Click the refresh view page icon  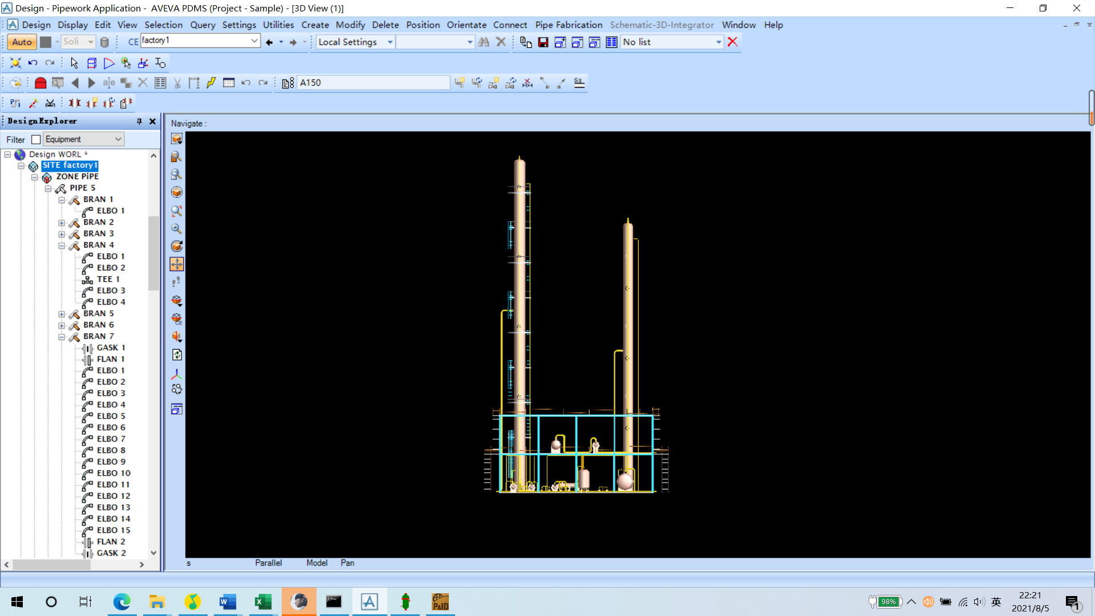(177, 355)
